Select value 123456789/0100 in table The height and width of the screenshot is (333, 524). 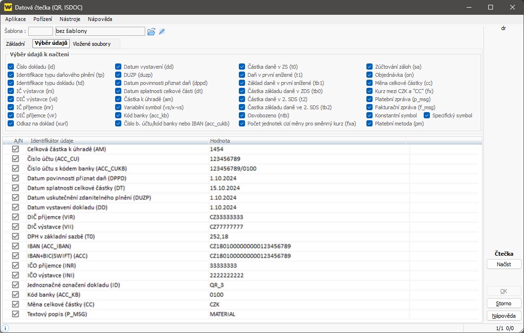(x=233, y=168)
